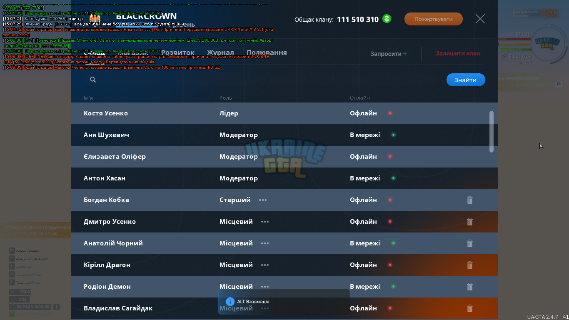
Task: Remove Дмитро Усенко with the trash icon
Action: 470,222
